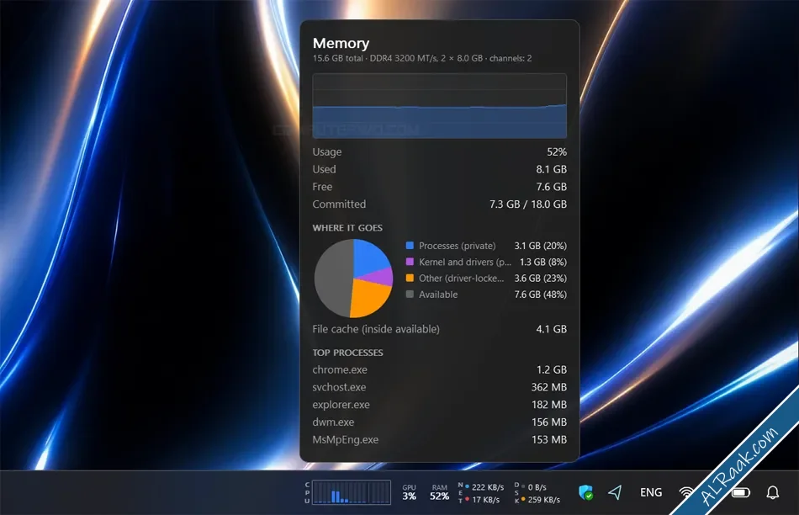Click the 3.6 GB (23%) value
This screenshot has height=515, width=799.
pyautogui.click(x=540, y=279)
